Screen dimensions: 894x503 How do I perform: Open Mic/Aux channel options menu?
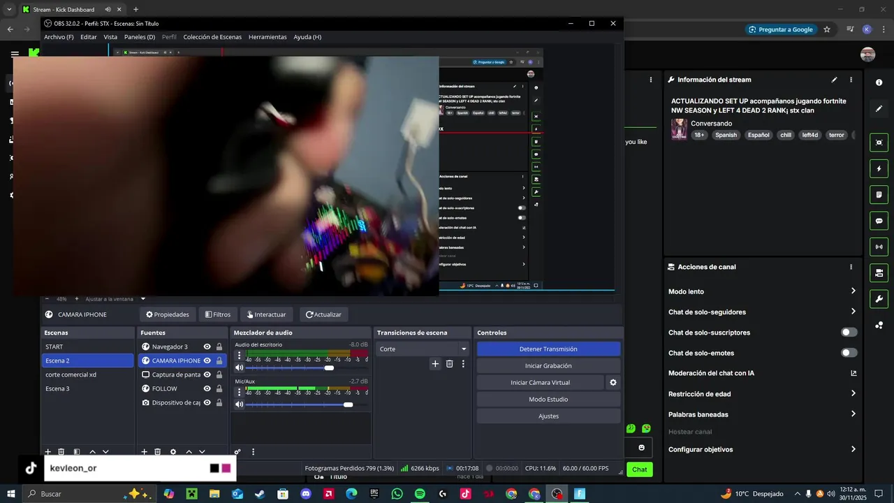coord(239,392)
